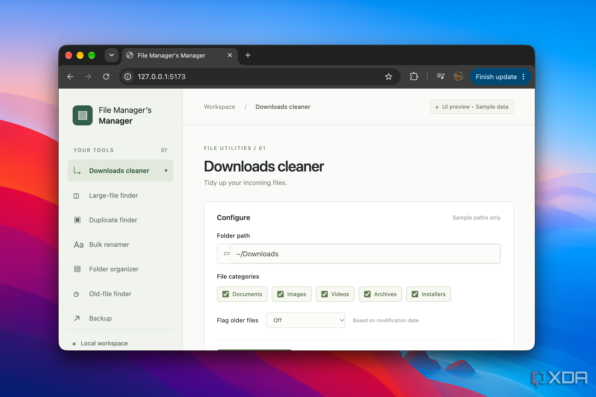The width and height of the screenshot is (596, 397).
Task: Open the Chrome profile avatar
Action: pos(459,76)
